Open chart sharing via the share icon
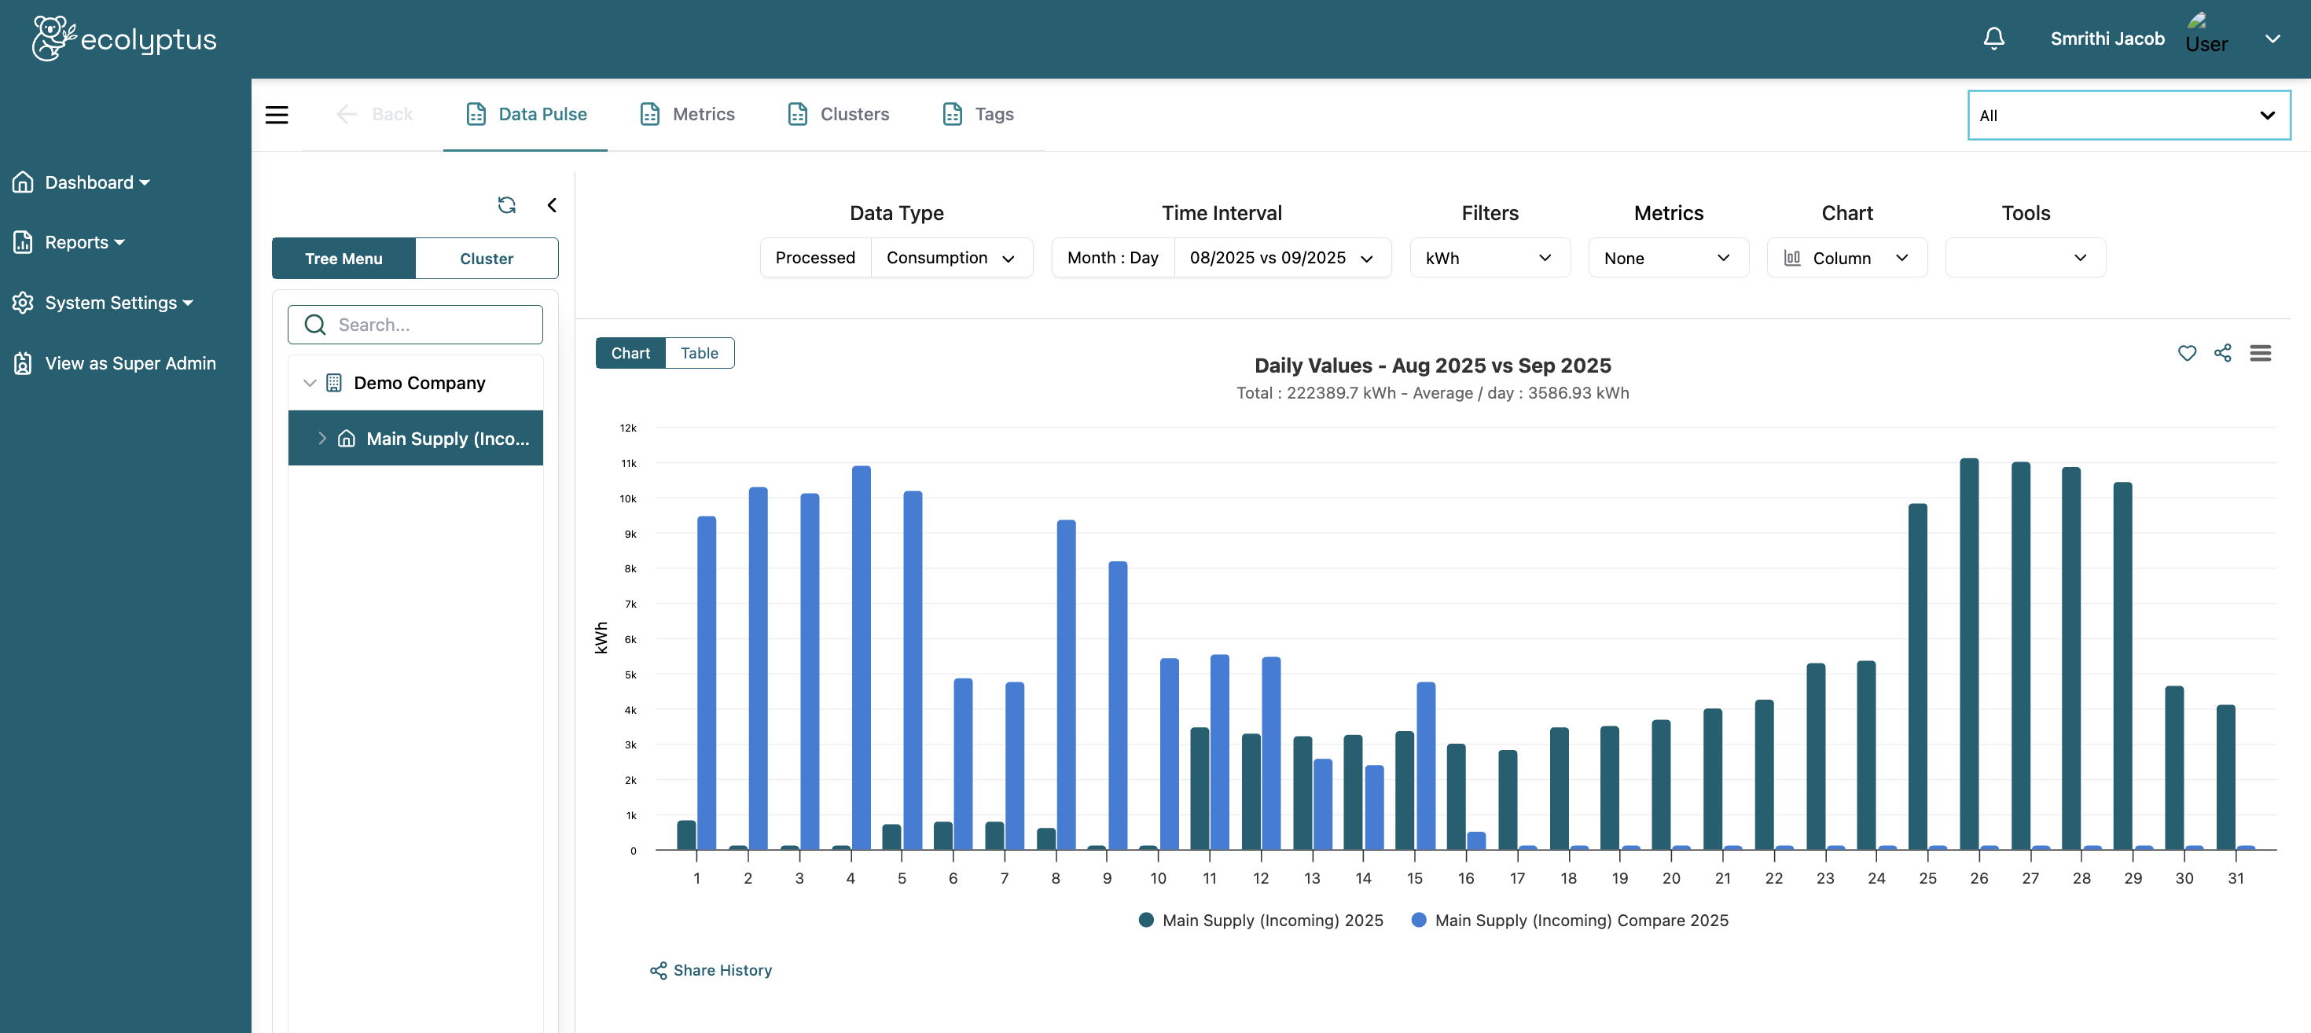This screenshot has width=2311, height=1033. [2224, 353]
